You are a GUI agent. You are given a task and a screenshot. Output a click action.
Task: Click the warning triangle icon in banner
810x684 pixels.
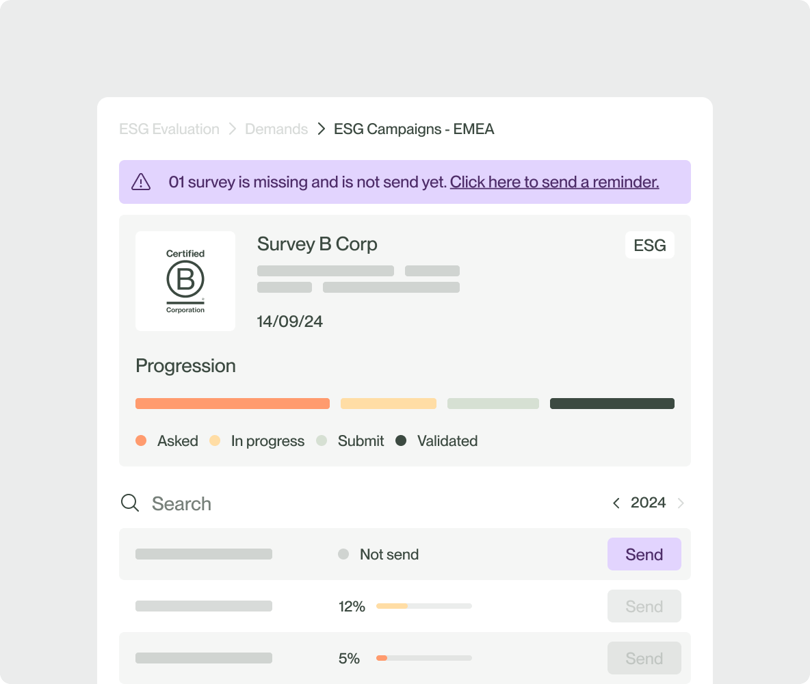141,182
